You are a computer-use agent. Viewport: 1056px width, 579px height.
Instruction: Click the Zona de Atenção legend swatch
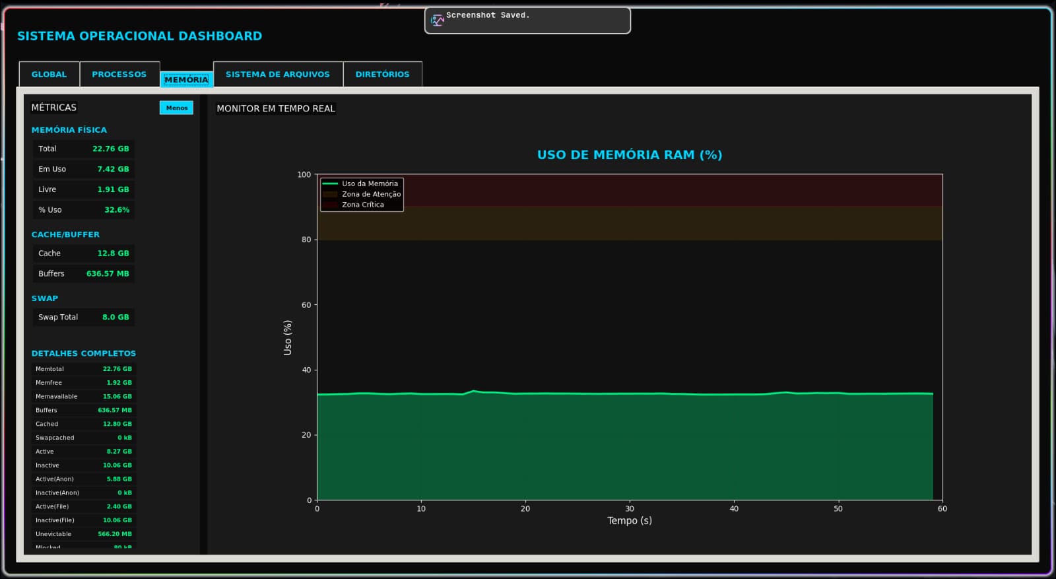330,194
